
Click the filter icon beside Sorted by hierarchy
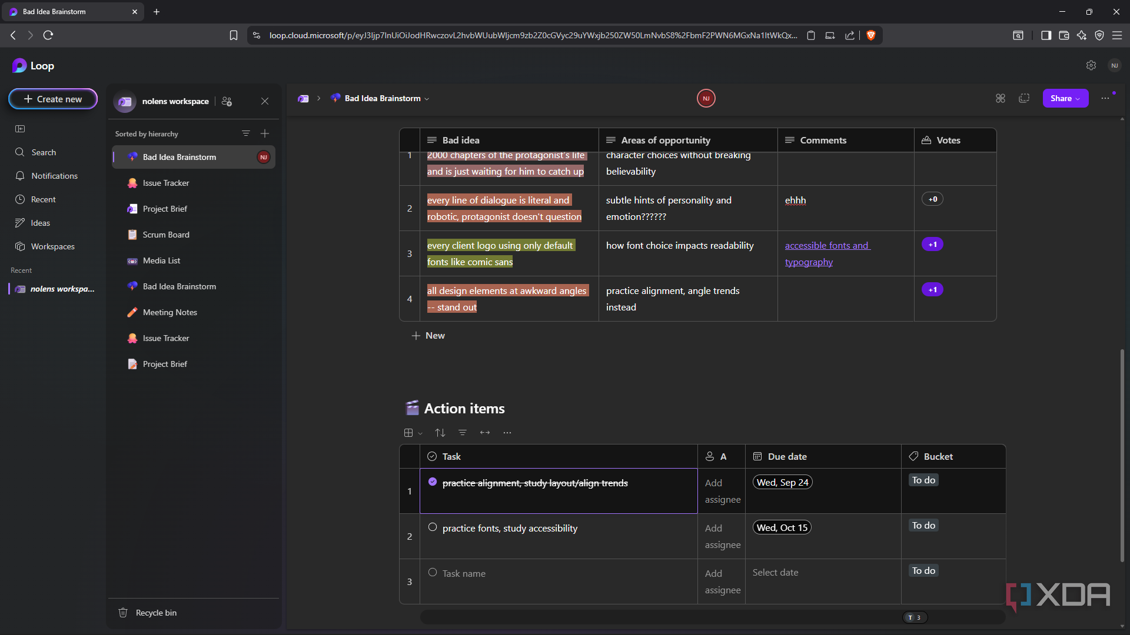[246, 133]
